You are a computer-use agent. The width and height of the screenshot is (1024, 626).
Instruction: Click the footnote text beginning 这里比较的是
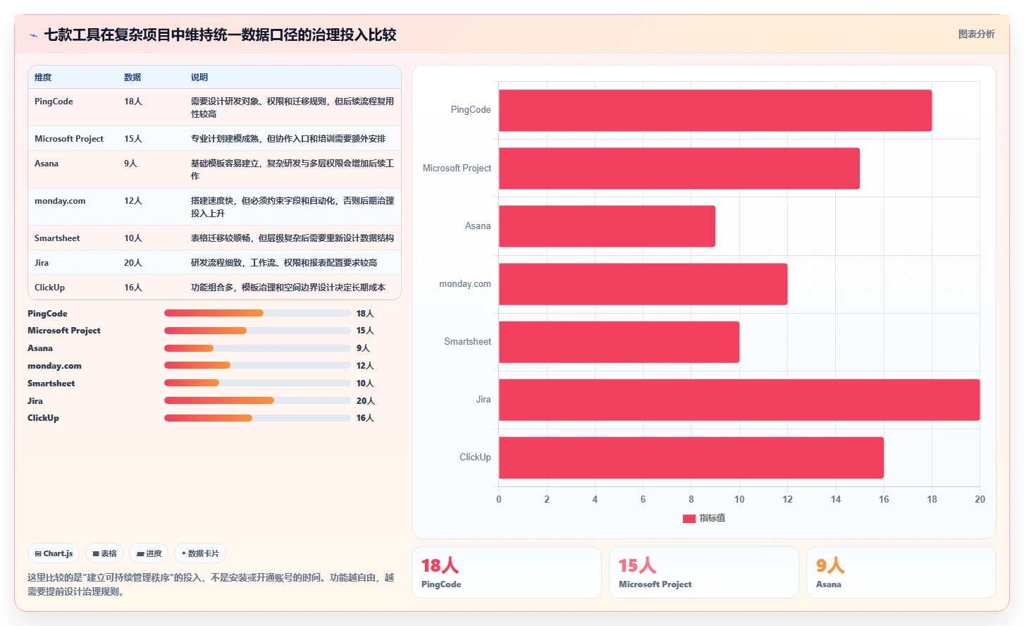click(x=211, y=584)
